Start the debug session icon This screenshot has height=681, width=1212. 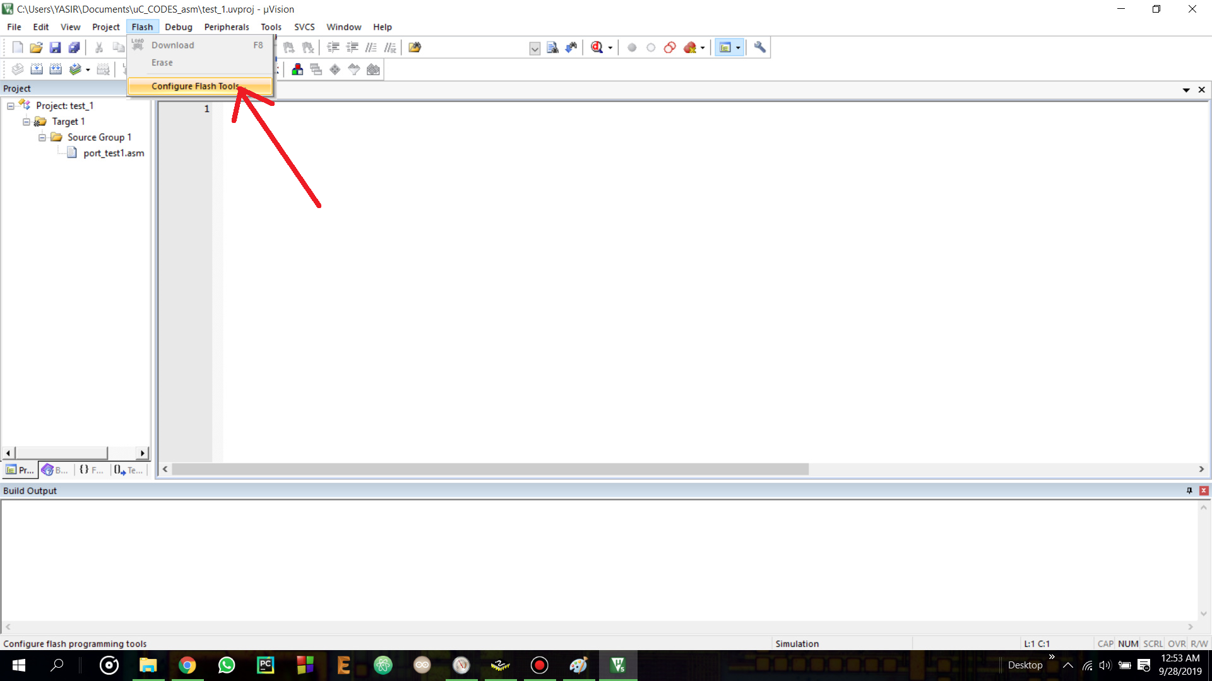(x=597, y=47)
